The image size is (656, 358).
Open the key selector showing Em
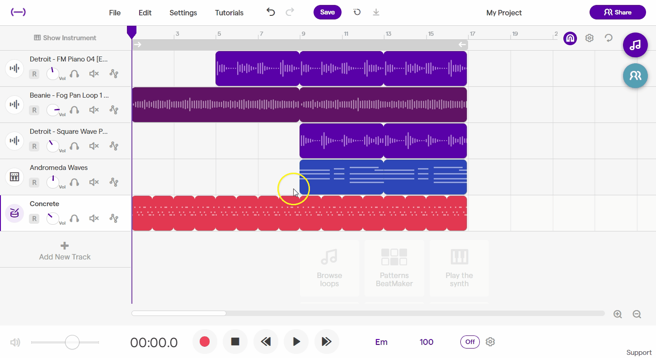point(381,342)
